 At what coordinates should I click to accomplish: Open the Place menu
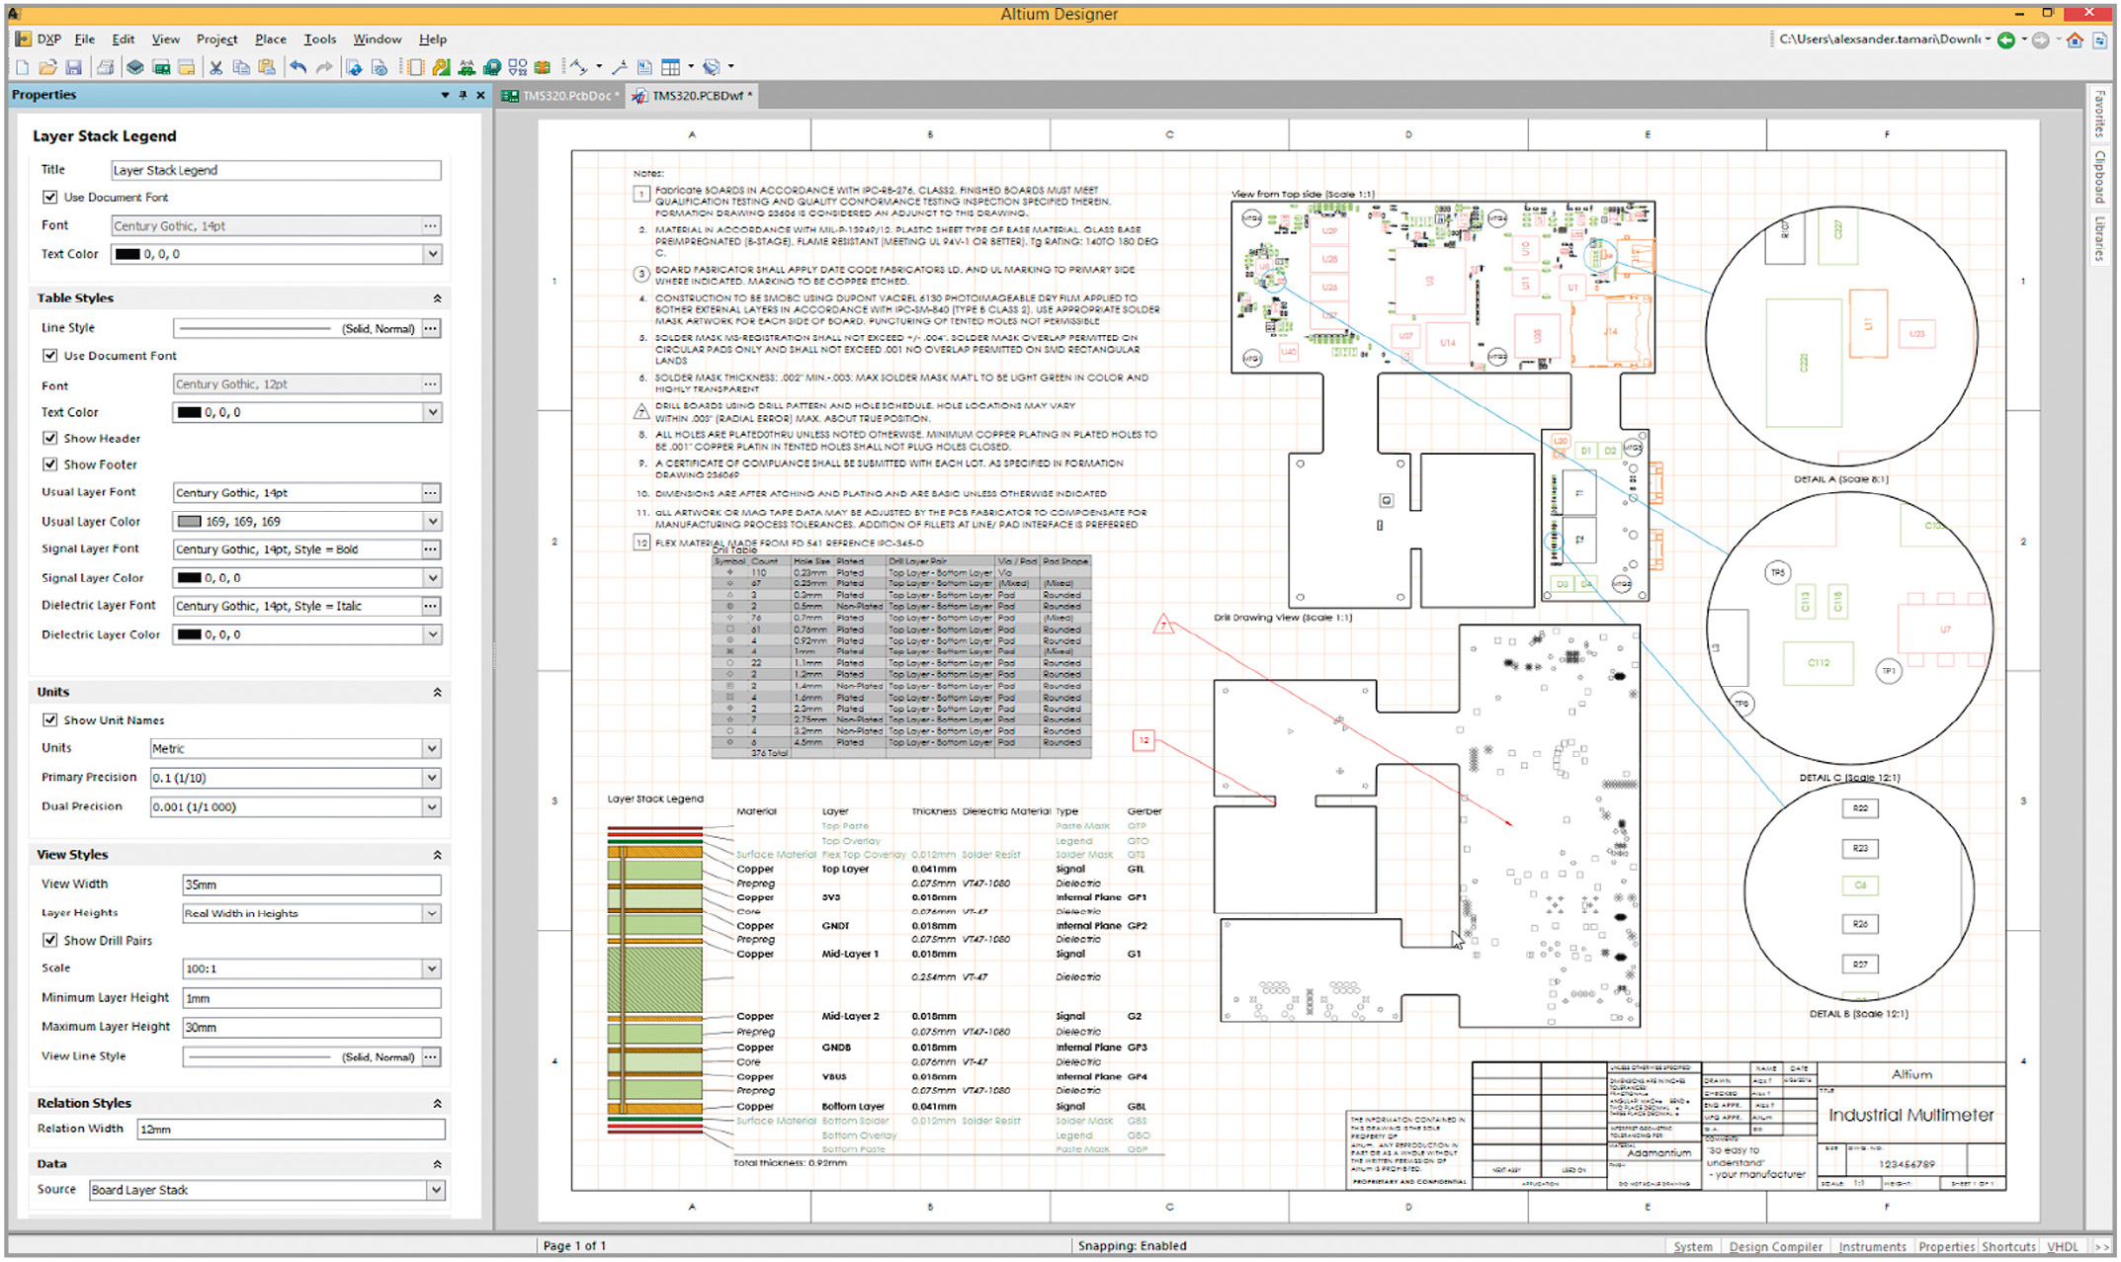[x=271, y=40]
